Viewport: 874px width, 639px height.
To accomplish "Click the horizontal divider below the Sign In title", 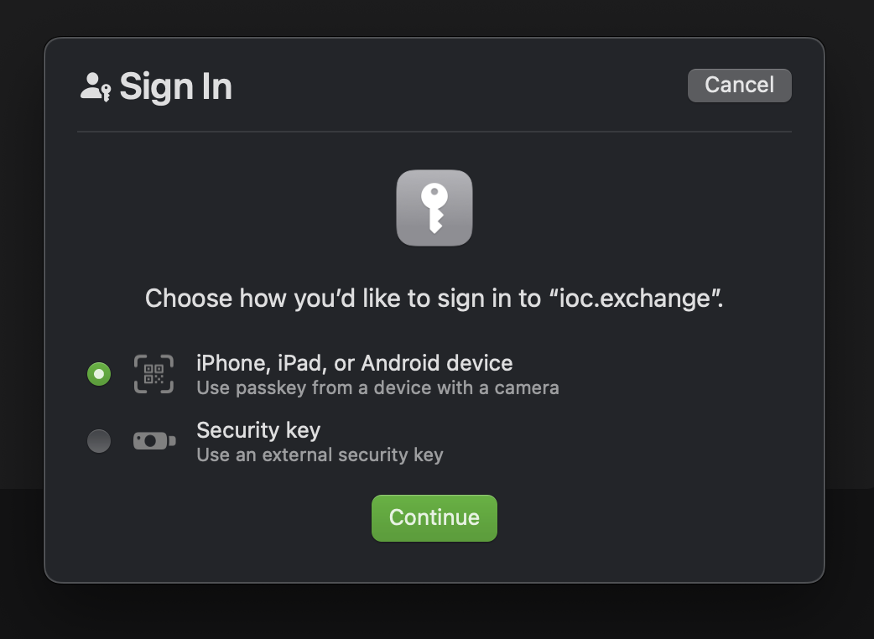I will tap(434, 132).
